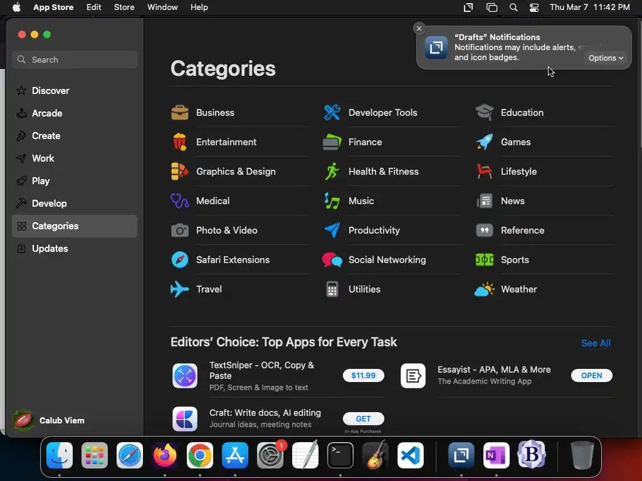
Task: Open Visual Studio Code in the Dock
Action: [x=410, y=455]
